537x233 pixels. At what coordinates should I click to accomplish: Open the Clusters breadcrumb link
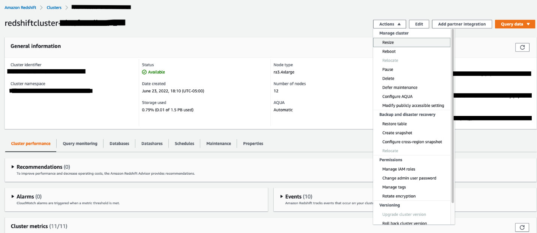click(54, 7)
